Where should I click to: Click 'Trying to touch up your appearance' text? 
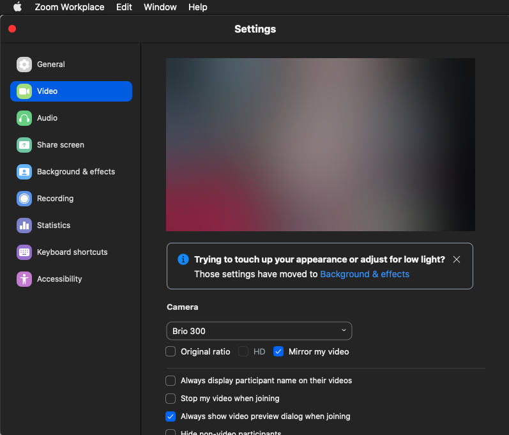coord(319,259)
